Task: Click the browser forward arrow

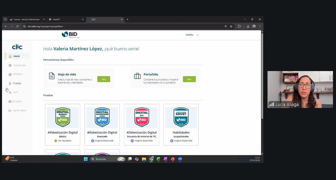Action: click(11, 26)
